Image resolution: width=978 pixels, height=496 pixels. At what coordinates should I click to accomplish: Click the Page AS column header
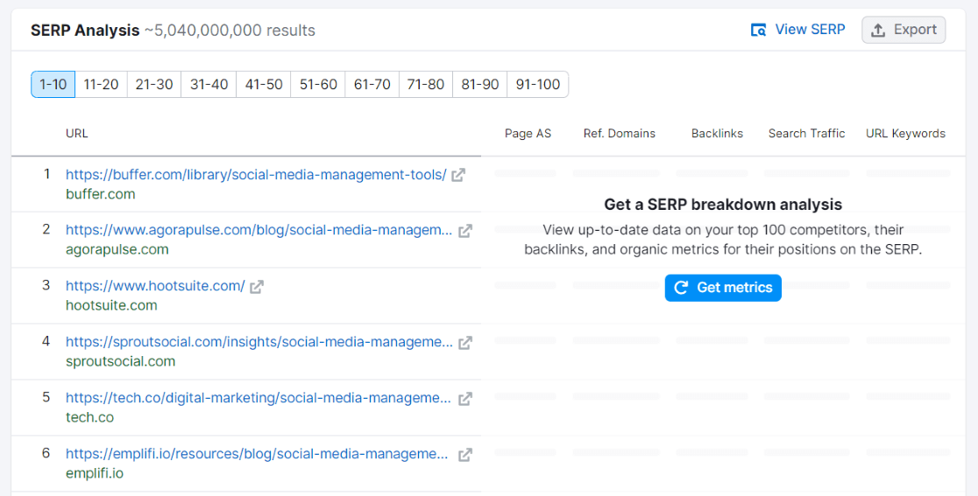click(528, 133)
